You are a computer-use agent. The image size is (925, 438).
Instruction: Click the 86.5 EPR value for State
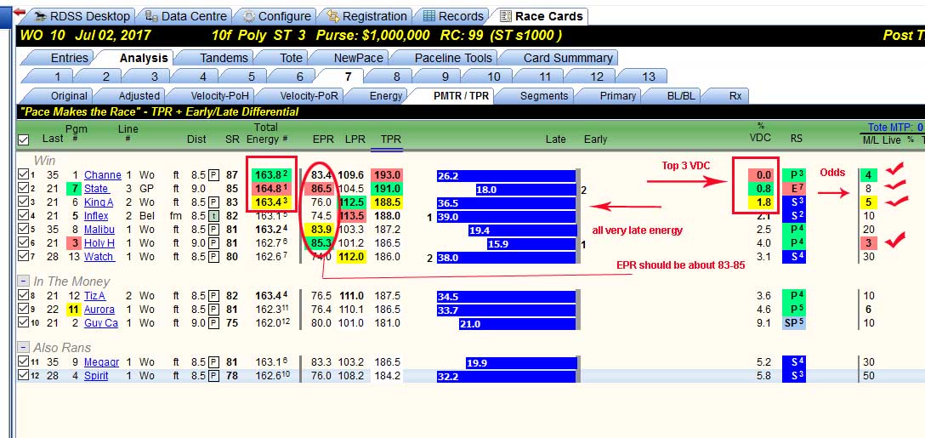point(321,189)
